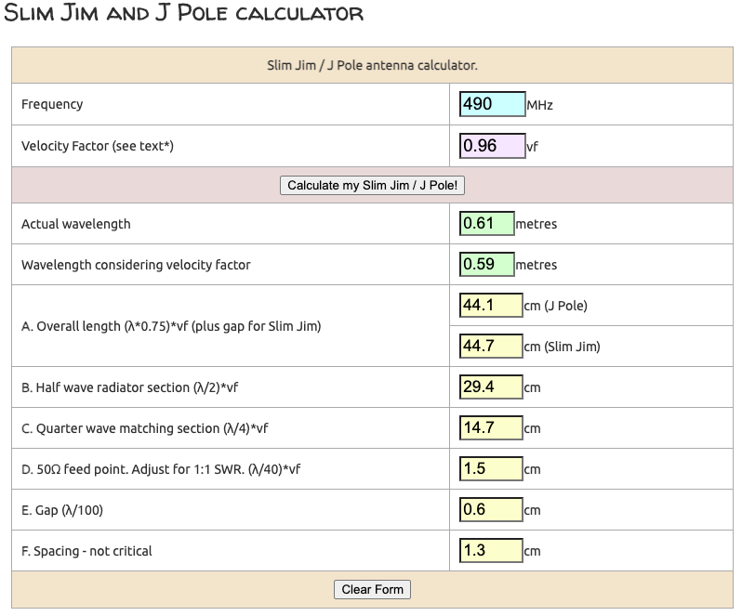This screenshot has width=742, height=616.
Task: Click the Velocity Factor field showing 0.96
Action: tap(492, 146)
